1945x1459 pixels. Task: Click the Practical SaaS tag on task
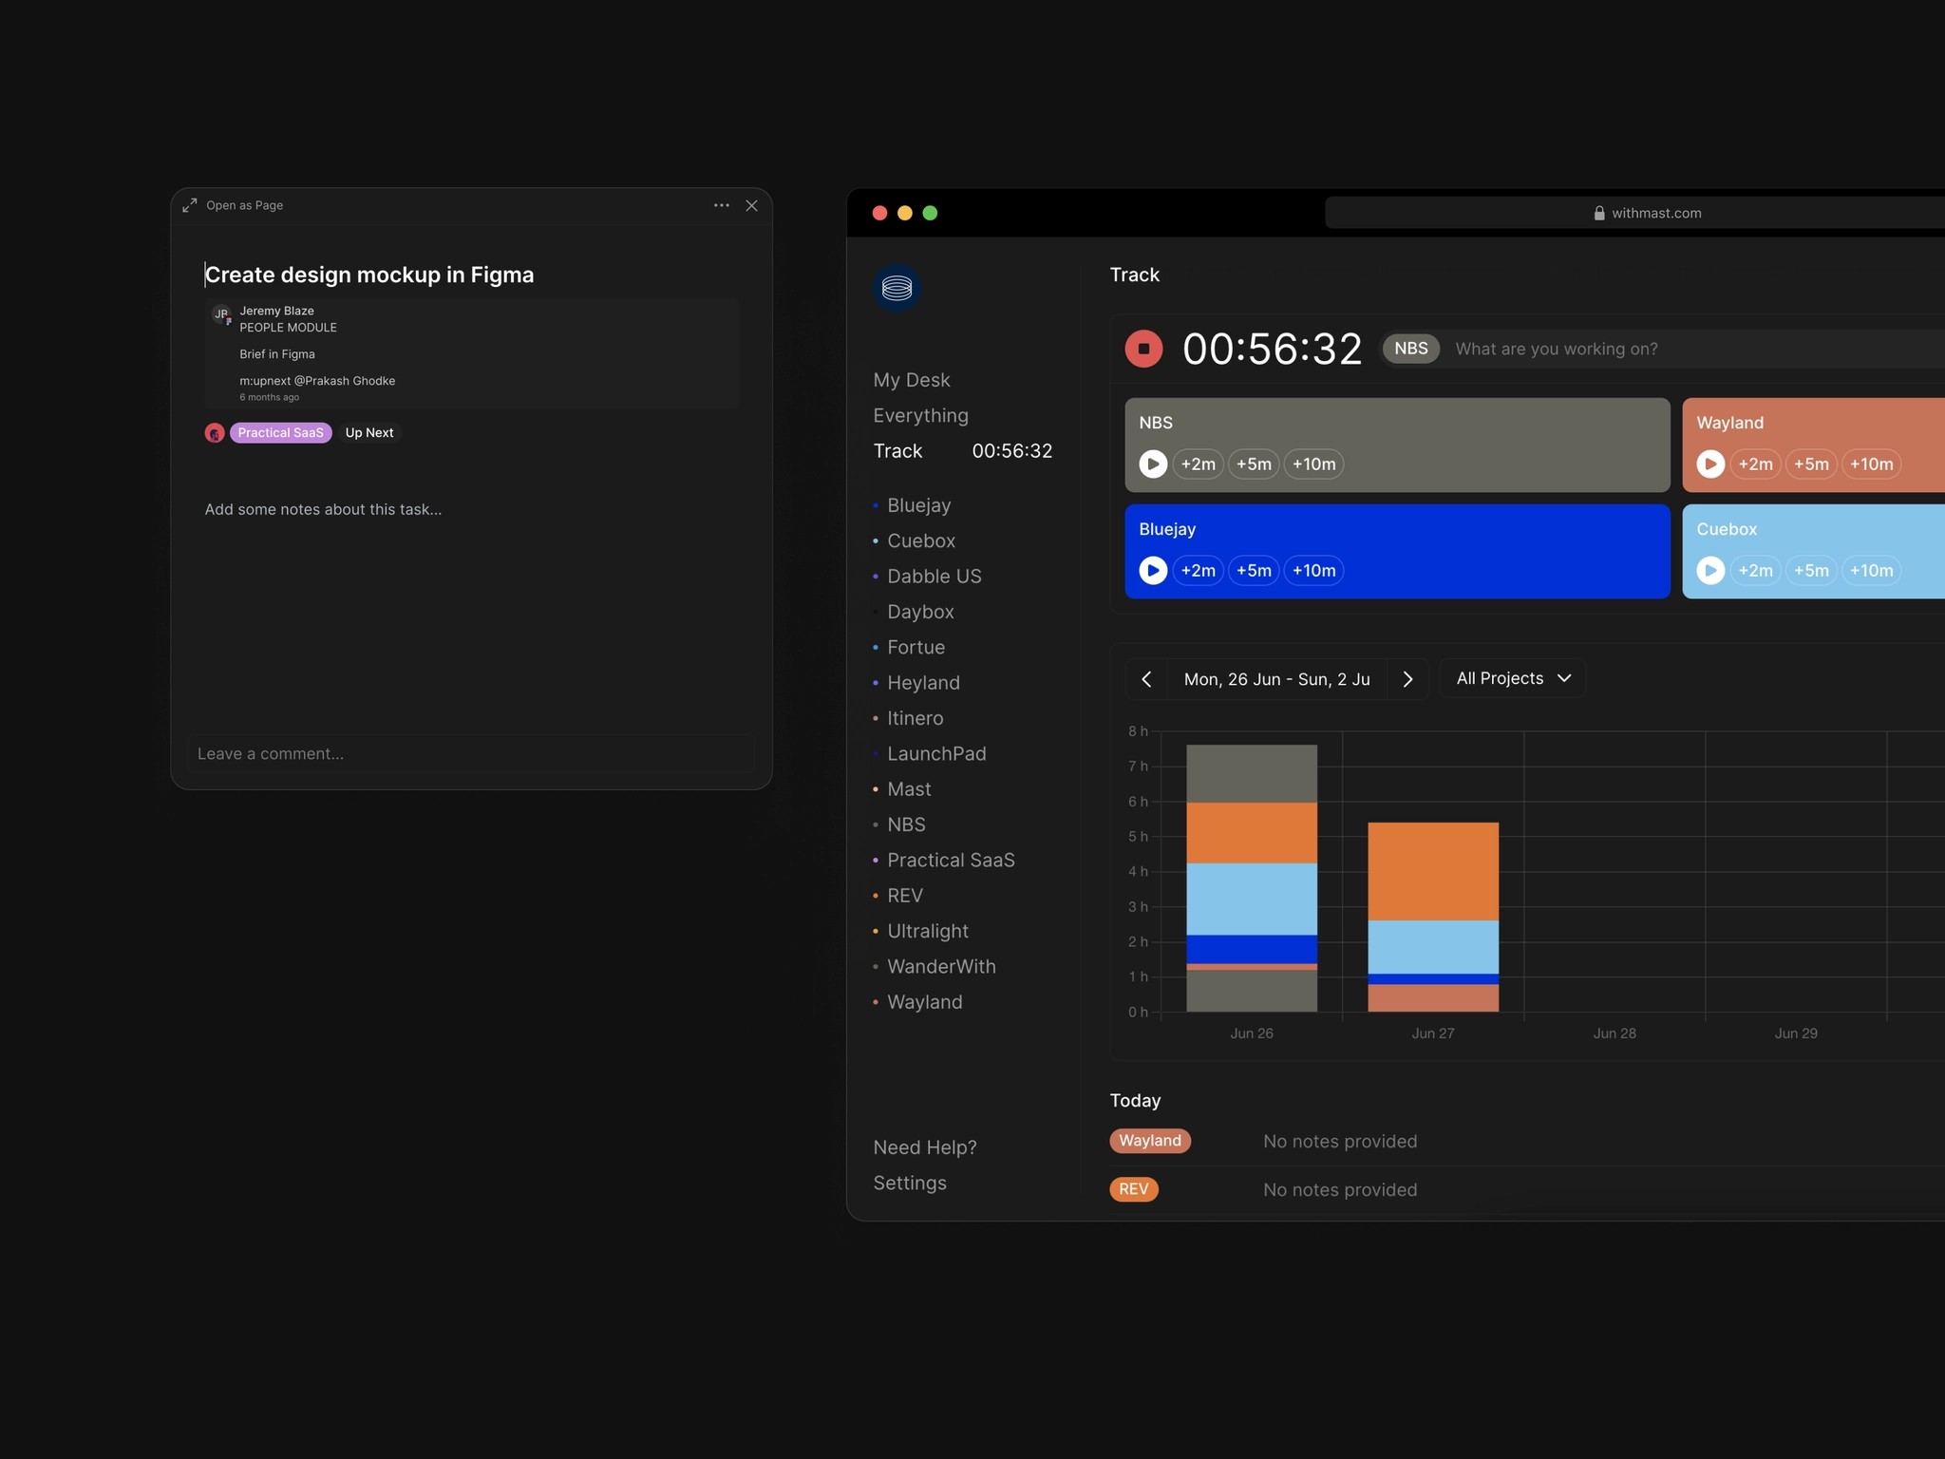click(280, 433)
